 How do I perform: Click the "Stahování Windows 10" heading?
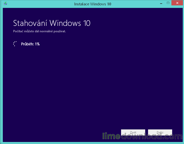click(52, 23)
